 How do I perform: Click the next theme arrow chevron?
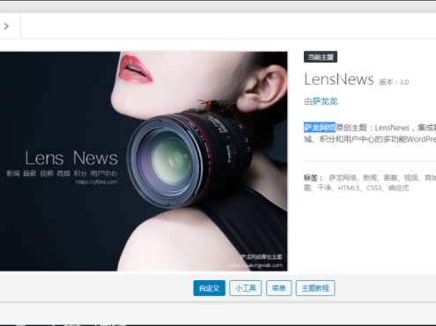tap(6, 26)
